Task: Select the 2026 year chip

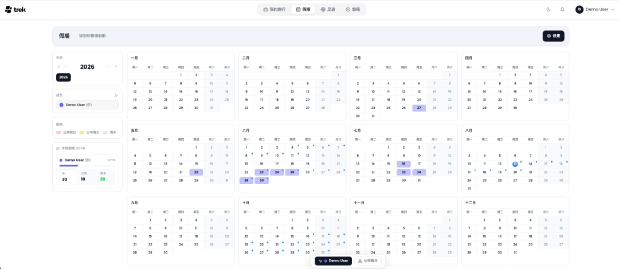Action: tap(63, 77)
